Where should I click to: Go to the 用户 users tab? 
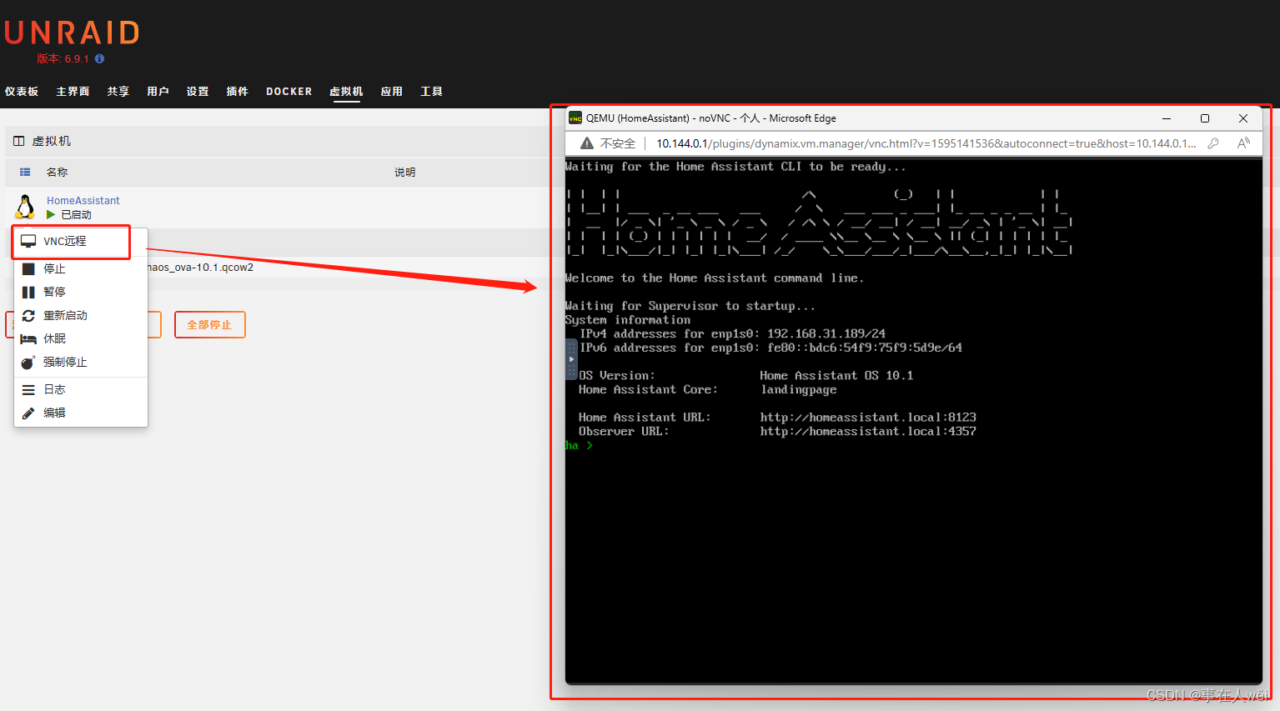pos(158,92)
